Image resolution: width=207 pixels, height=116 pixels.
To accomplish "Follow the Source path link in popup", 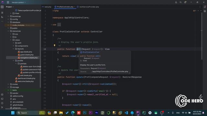I will [x=109, y=72].
